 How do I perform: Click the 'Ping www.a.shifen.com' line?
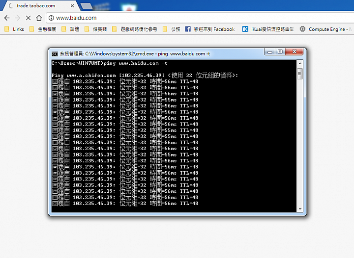(x=145, y=75)
